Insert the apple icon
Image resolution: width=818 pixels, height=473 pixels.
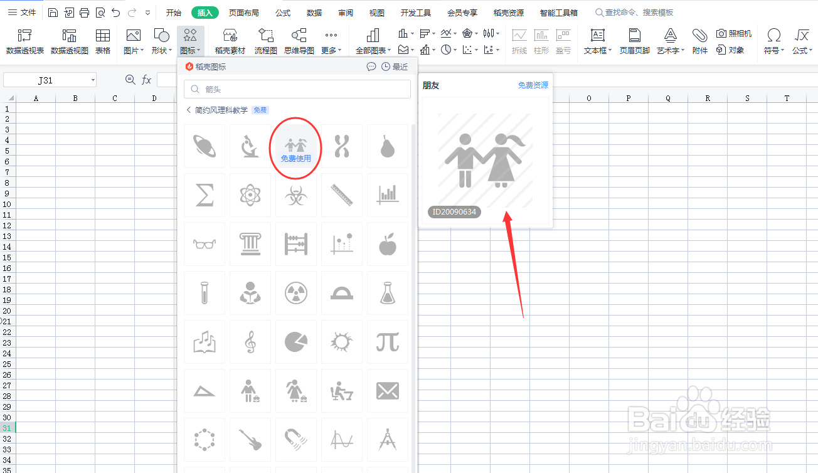click(388, 244)
